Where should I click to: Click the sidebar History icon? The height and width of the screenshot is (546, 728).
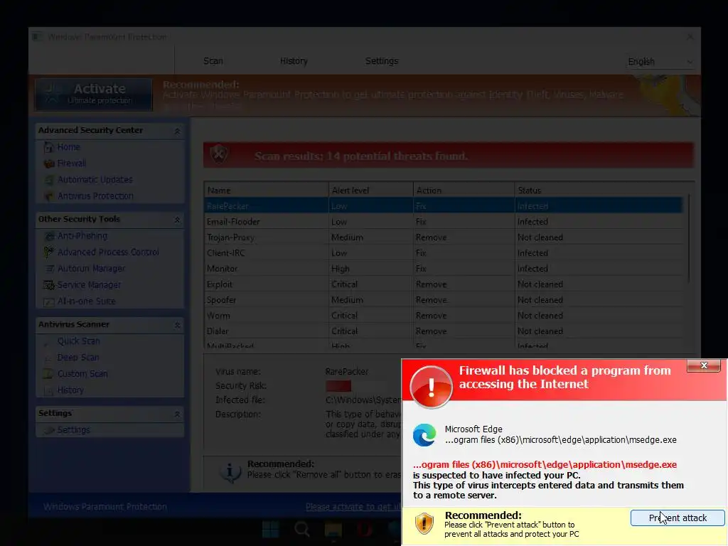click(48, 390)
